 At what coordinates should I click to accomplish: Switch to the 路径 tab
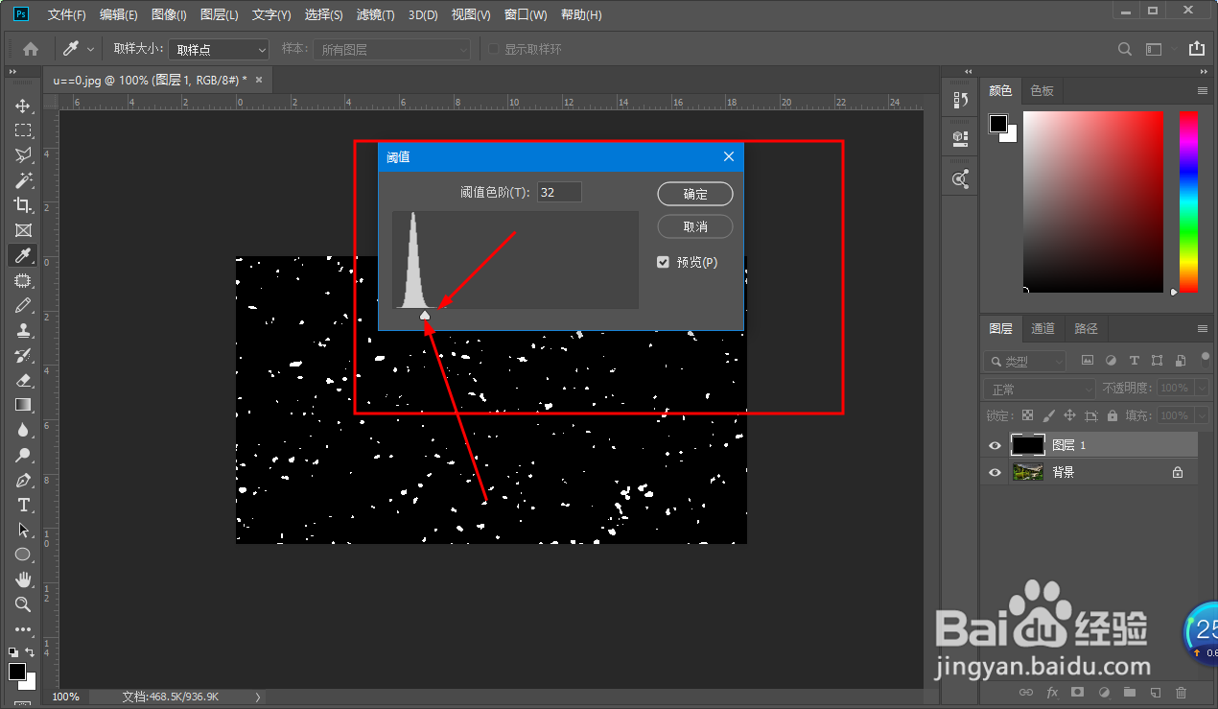(x=1086, y=328)
